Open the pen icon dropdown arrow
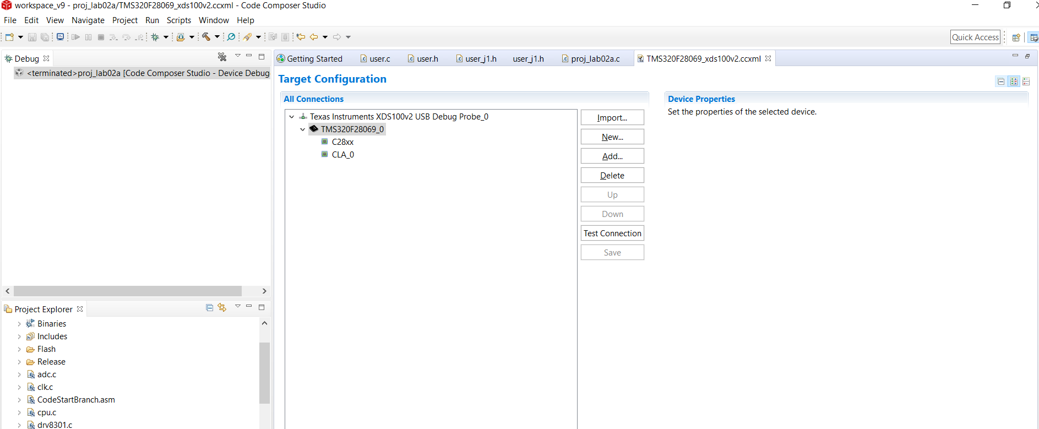 258,37
